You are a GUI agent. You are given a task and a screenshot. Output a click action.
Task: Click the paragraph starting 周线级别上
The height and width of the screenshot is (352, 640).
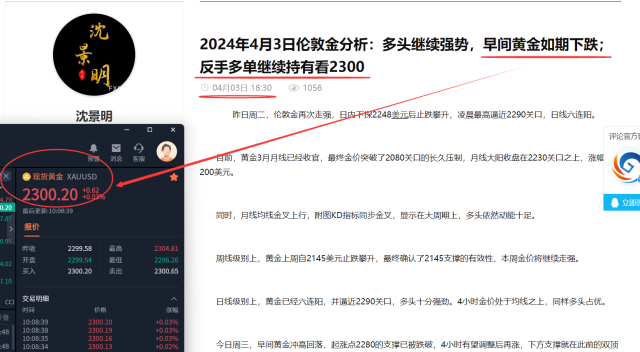[398, 259]
